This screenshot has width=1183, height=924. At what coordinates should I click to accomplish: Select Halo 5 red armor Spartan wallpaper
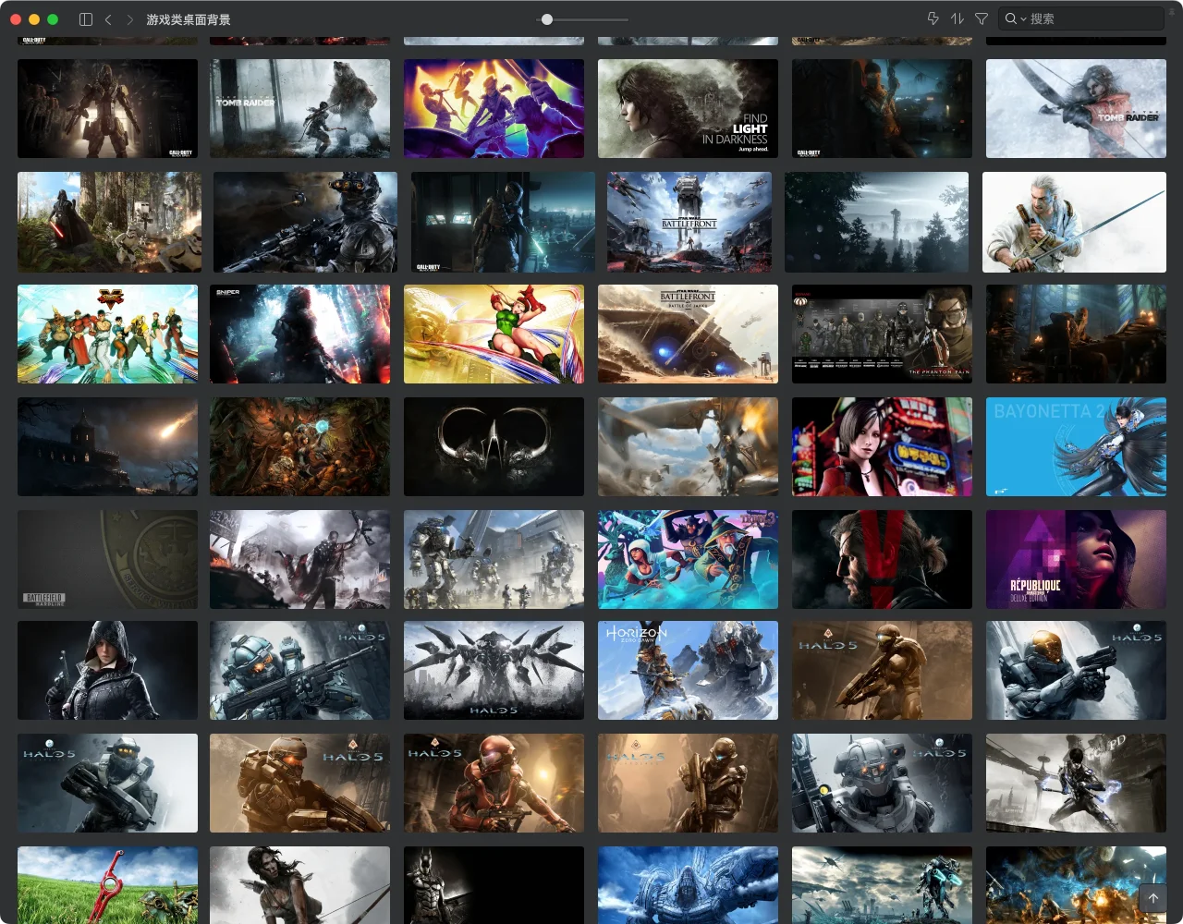494,784
